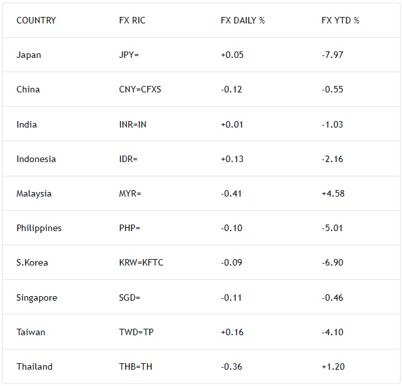Click the FX RIC column header
402x386 pixels.
point(132,20)
